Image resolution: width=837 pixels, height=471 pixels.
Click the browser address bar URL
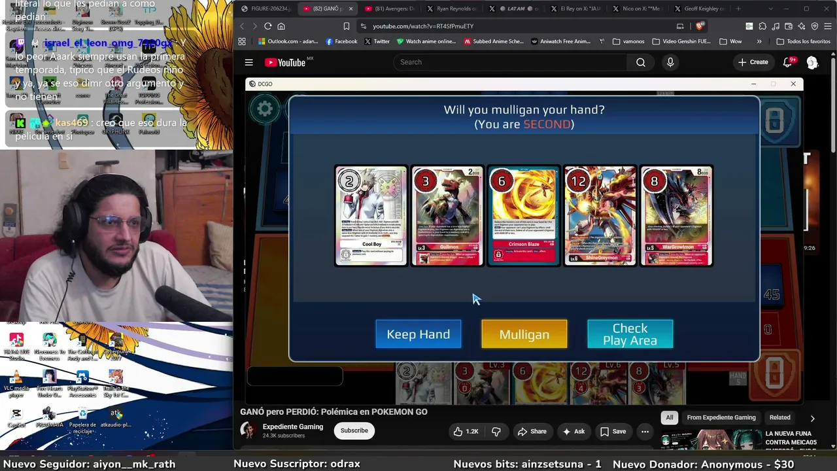click(423, 26)
